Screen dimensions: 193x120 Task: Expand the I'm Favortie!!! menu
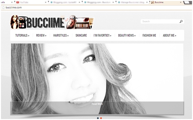[x=102, y=36]
